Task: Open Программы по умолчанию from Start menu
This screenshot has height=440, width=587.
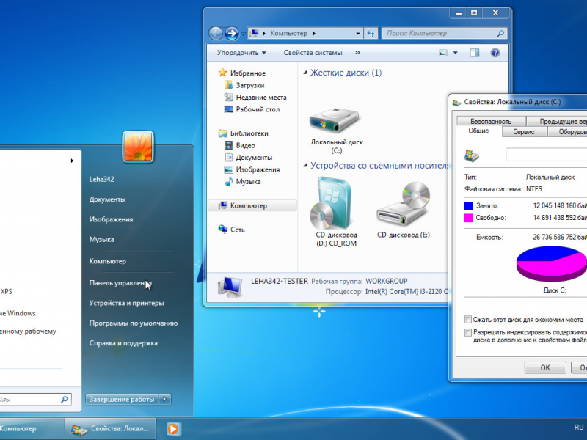Action: (x=134, y=323)
